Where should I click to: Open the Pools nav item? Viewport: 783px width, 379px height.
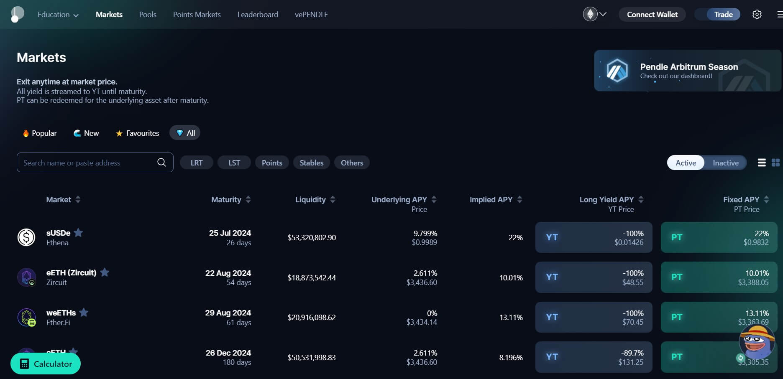pos(148,14)
